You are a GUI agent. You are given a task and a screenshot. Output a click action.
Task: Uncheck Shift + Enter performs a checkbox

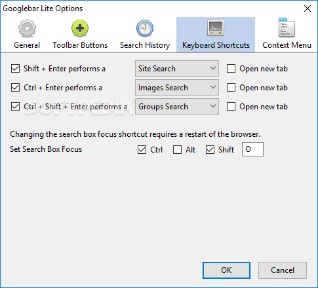point(15,69)
